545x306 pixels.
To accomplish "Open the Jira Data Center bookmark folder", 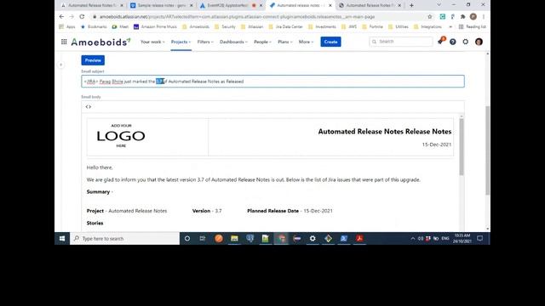I will [285, 26].
